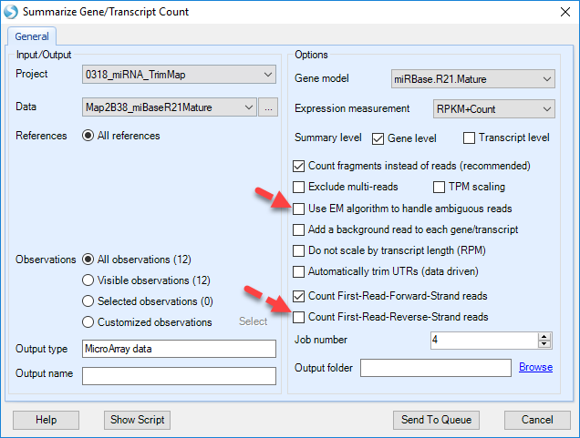Click the Select link for customized observations
The image size is (580, 438).
[x=253, y=321]
